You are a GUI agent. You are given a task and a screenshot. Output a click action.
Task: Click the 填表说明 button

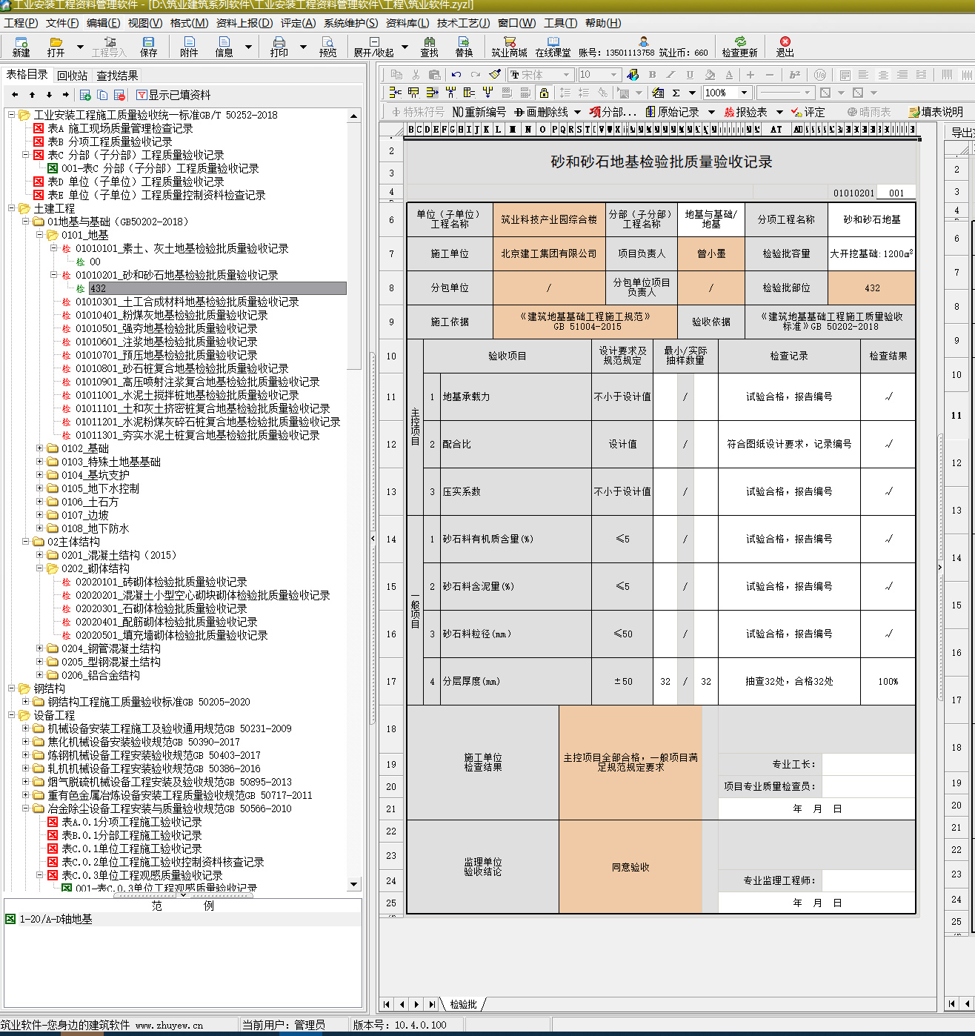tap(936, 112)
